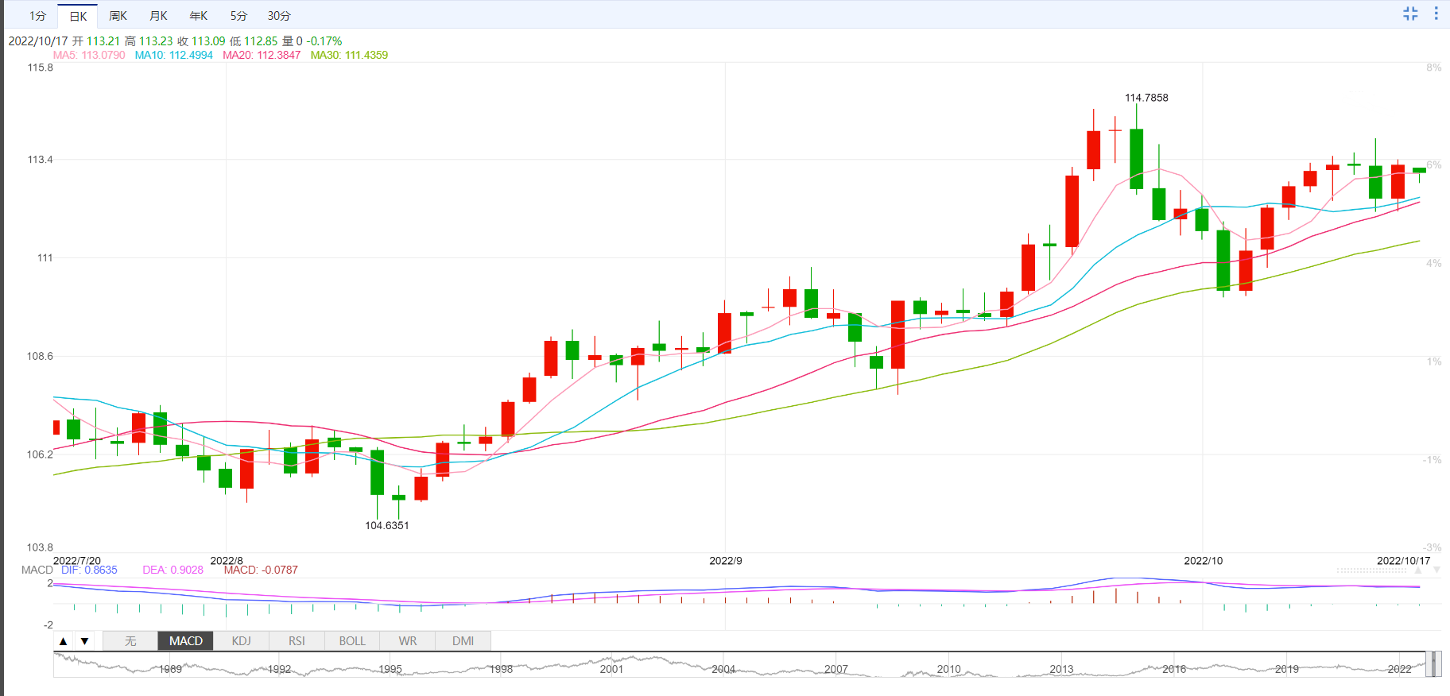
Task: Choose the DMI indicator
Action: (x=463, y=640)
